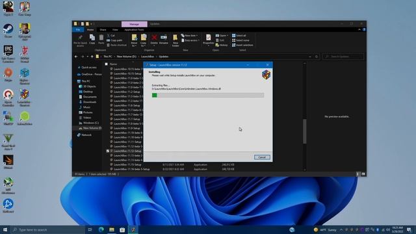The image size is (416, 234).
Task: Click the Refresh button in address bar
Action: [x=317, y=57]
